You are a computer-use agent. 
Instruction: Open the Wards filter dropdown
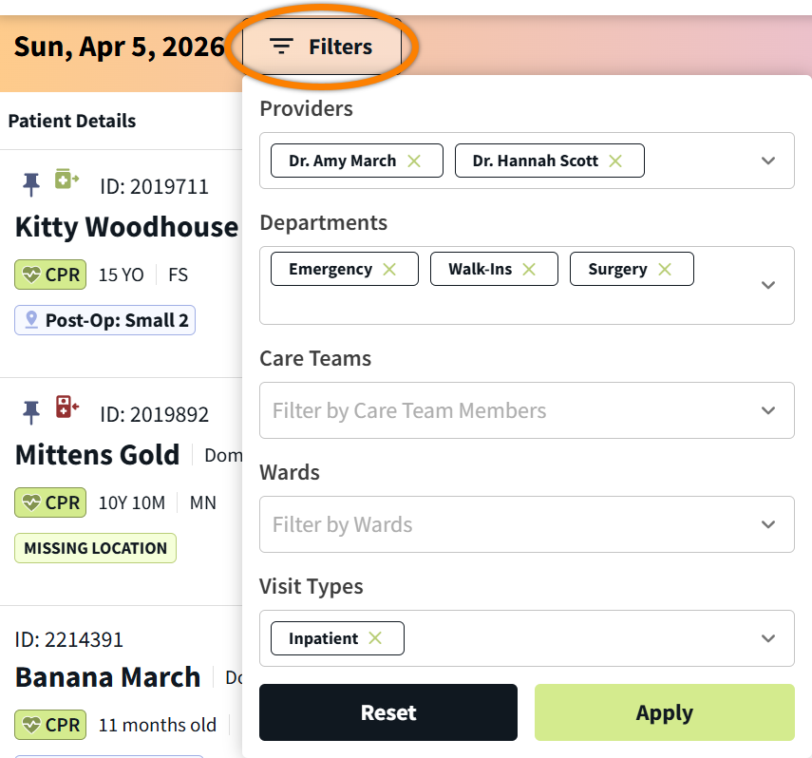(768, 524)
